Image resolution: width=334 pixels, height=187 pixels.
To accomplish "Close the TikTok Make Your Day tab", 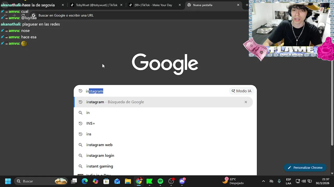I will 180,5.
